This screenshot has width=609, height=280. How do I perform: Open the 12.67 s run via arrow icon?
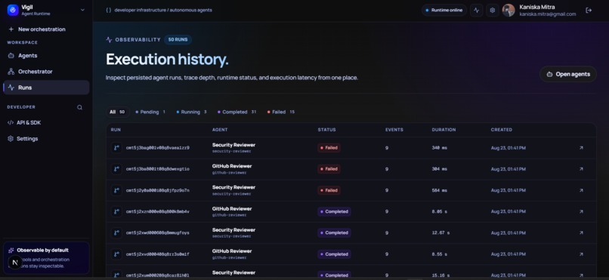click(x=581, y=232)
